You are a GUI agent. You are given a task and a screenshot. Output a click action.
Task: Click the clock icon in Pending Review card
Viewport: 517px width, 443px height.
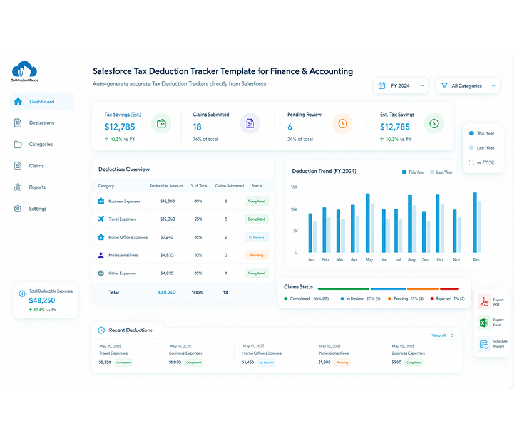click(342, 124)
